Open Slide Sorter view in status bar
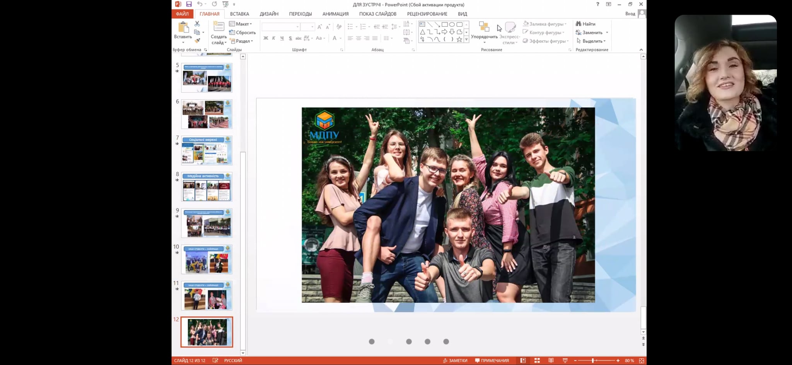Screen dimensions: 792x365 point(537,360)
